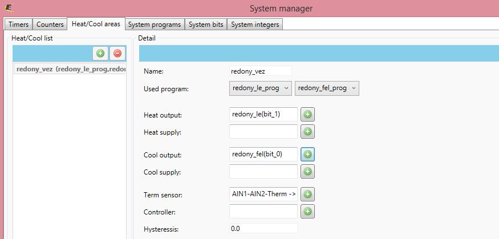
Task: Click the empty Heat supply field
Action: (263, 131)
